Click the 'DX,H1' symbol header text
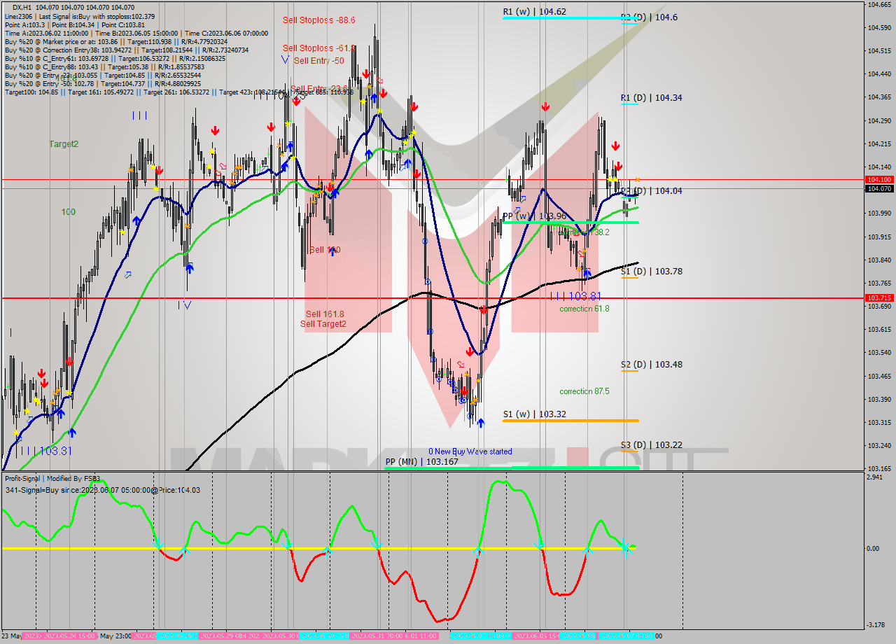This screenshot has height=644, width=896. point(22,7)
